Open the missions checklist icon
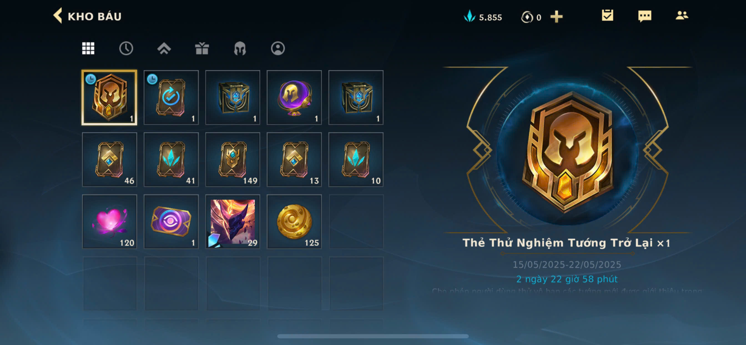 (607, 15)
